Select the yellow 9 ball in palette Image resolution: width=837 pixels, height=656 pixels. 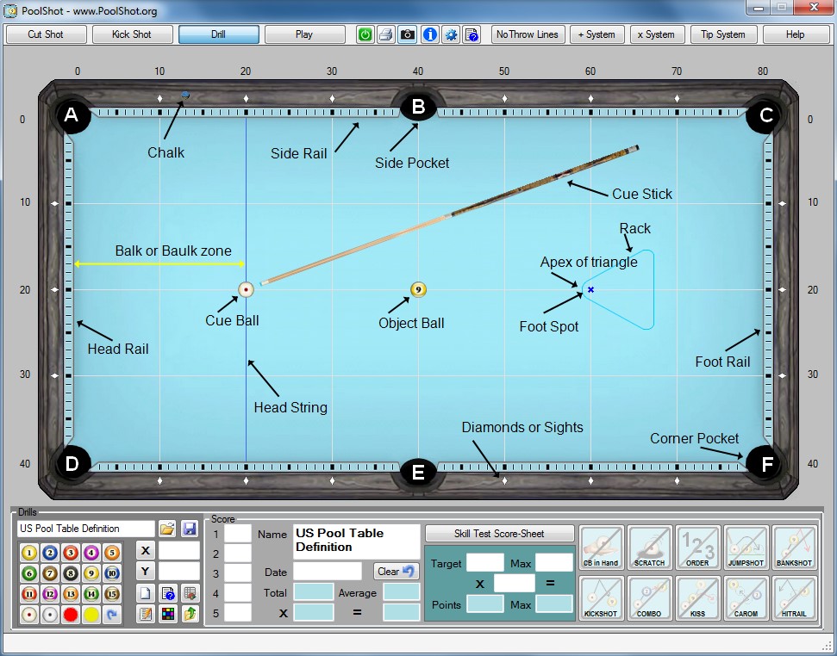[x=91, y=573]
